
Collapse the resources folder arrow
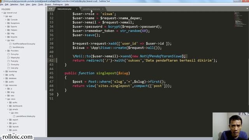tap(4, 85)
